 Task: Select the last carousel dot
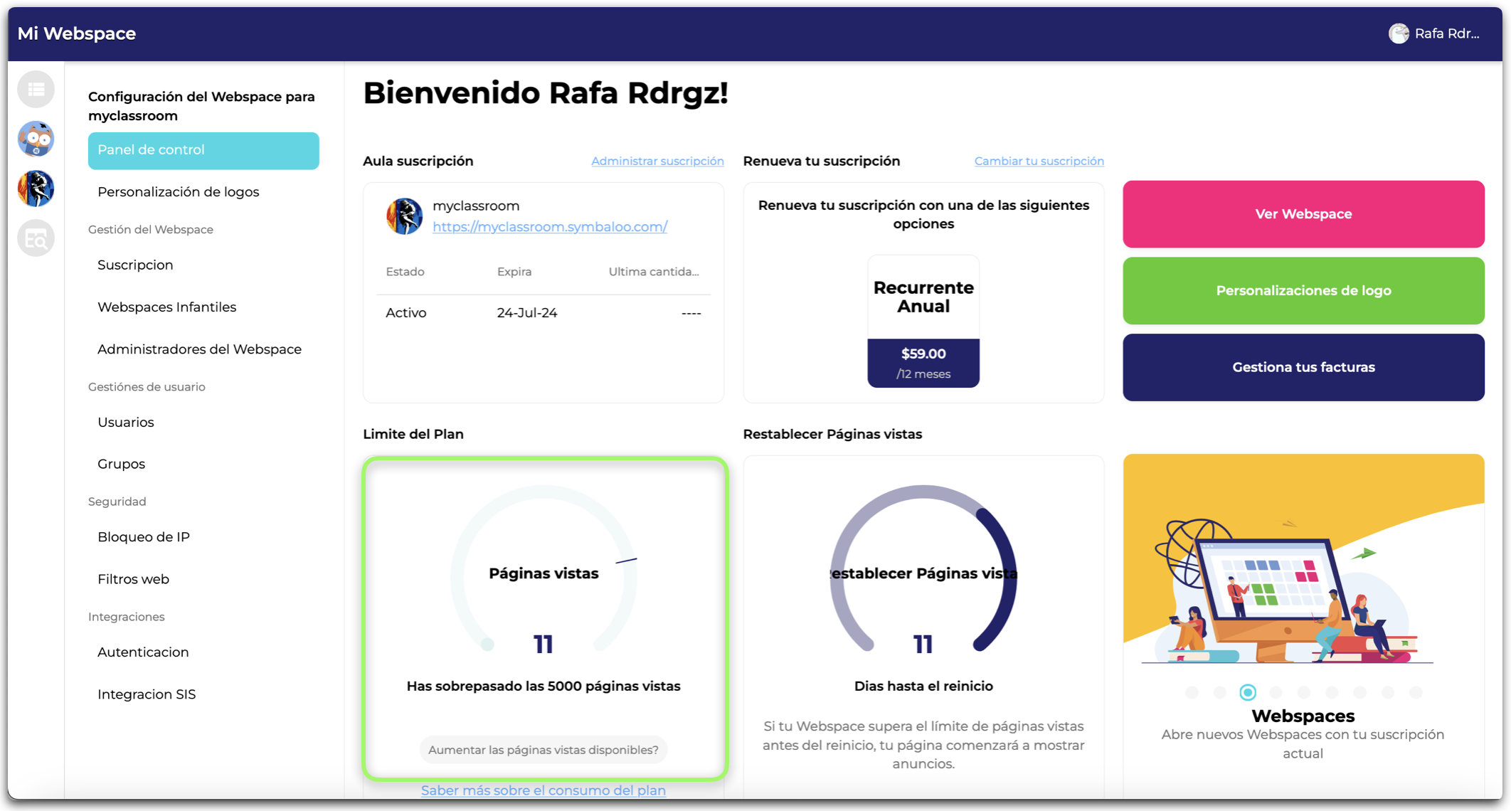1416,692
